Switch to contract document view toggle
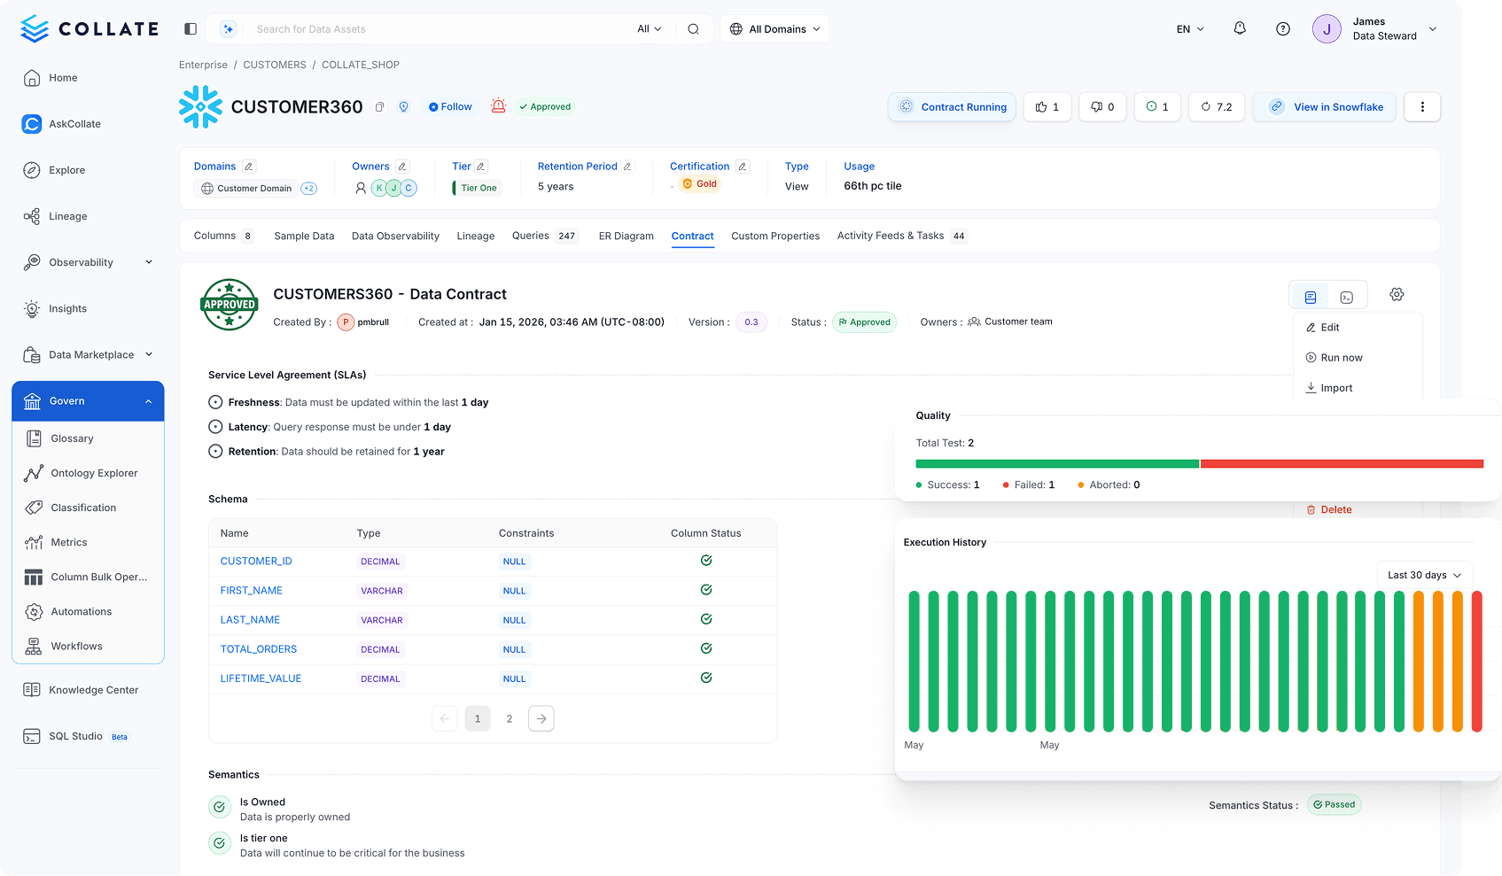 pos(1311,298)
